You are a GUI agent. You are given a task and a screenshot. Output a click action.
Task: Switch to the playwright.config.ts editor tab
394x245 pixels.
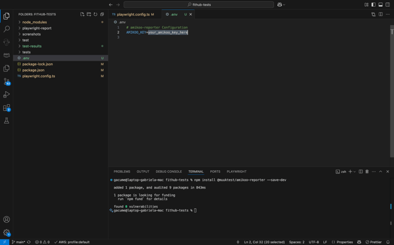pos(133,14)
